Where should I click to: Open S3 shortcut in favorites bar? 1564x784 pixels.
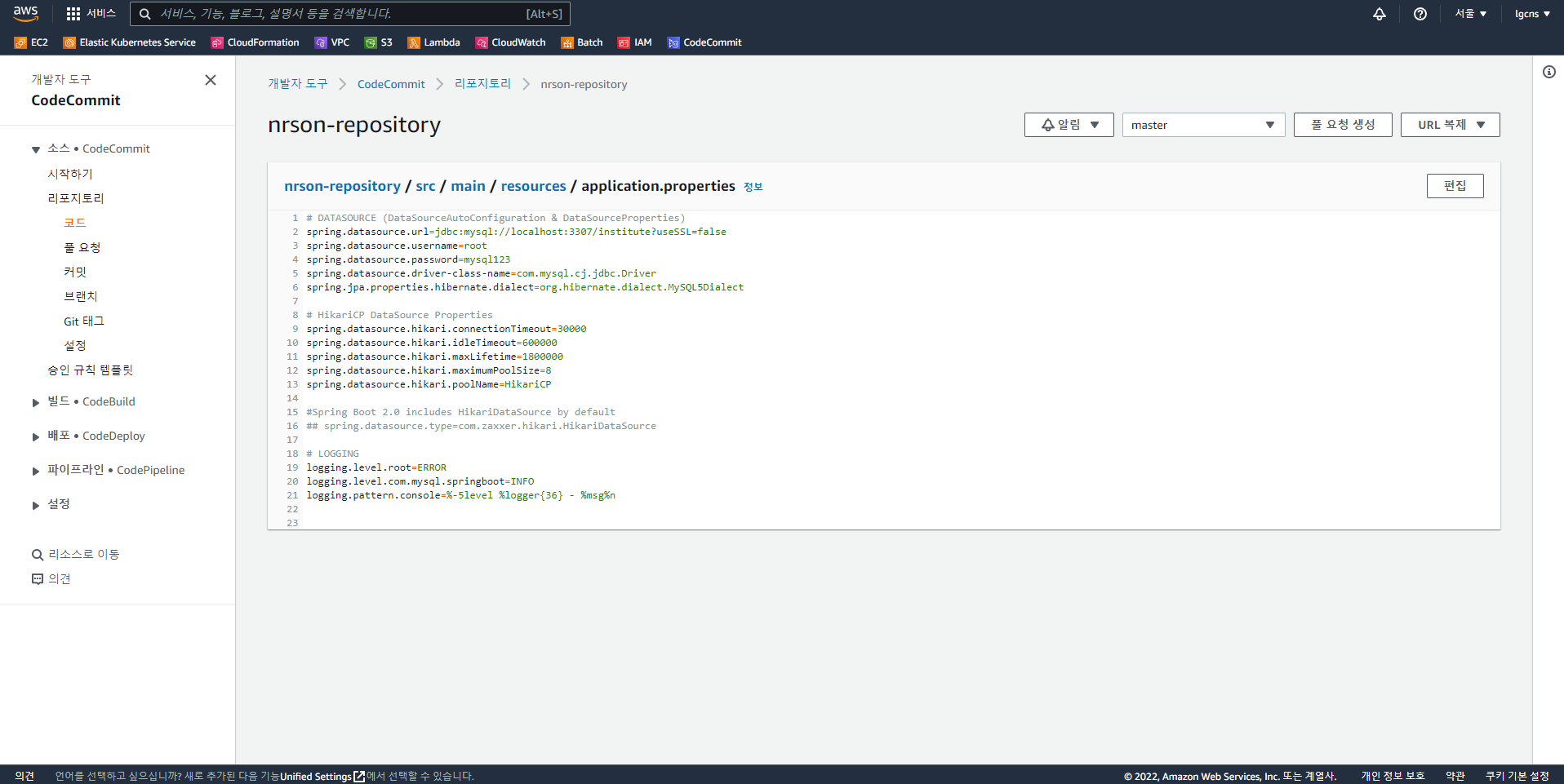click(x=379, y=42)
